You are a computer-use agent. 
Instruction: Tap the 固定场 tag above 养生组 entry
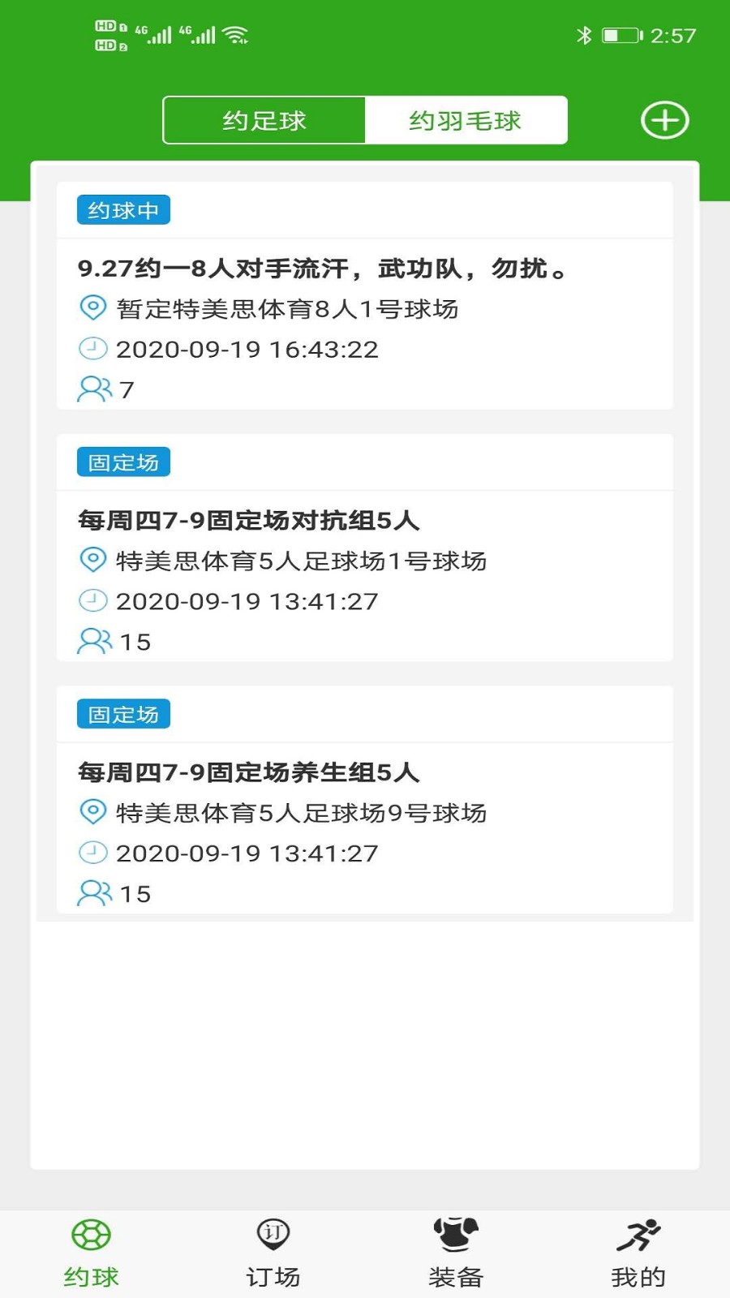click(123, 715)
